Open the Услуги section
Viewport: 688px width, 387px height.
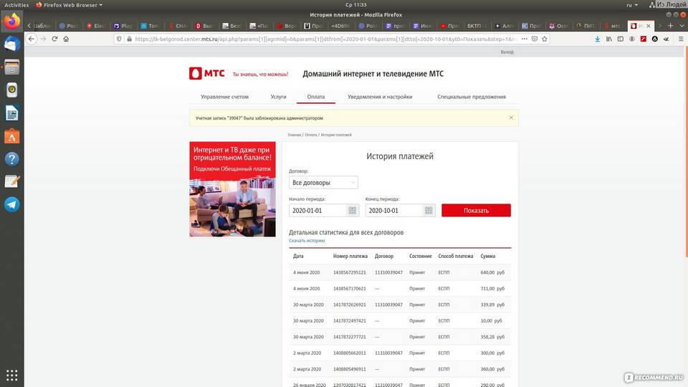tap(278, 97)
